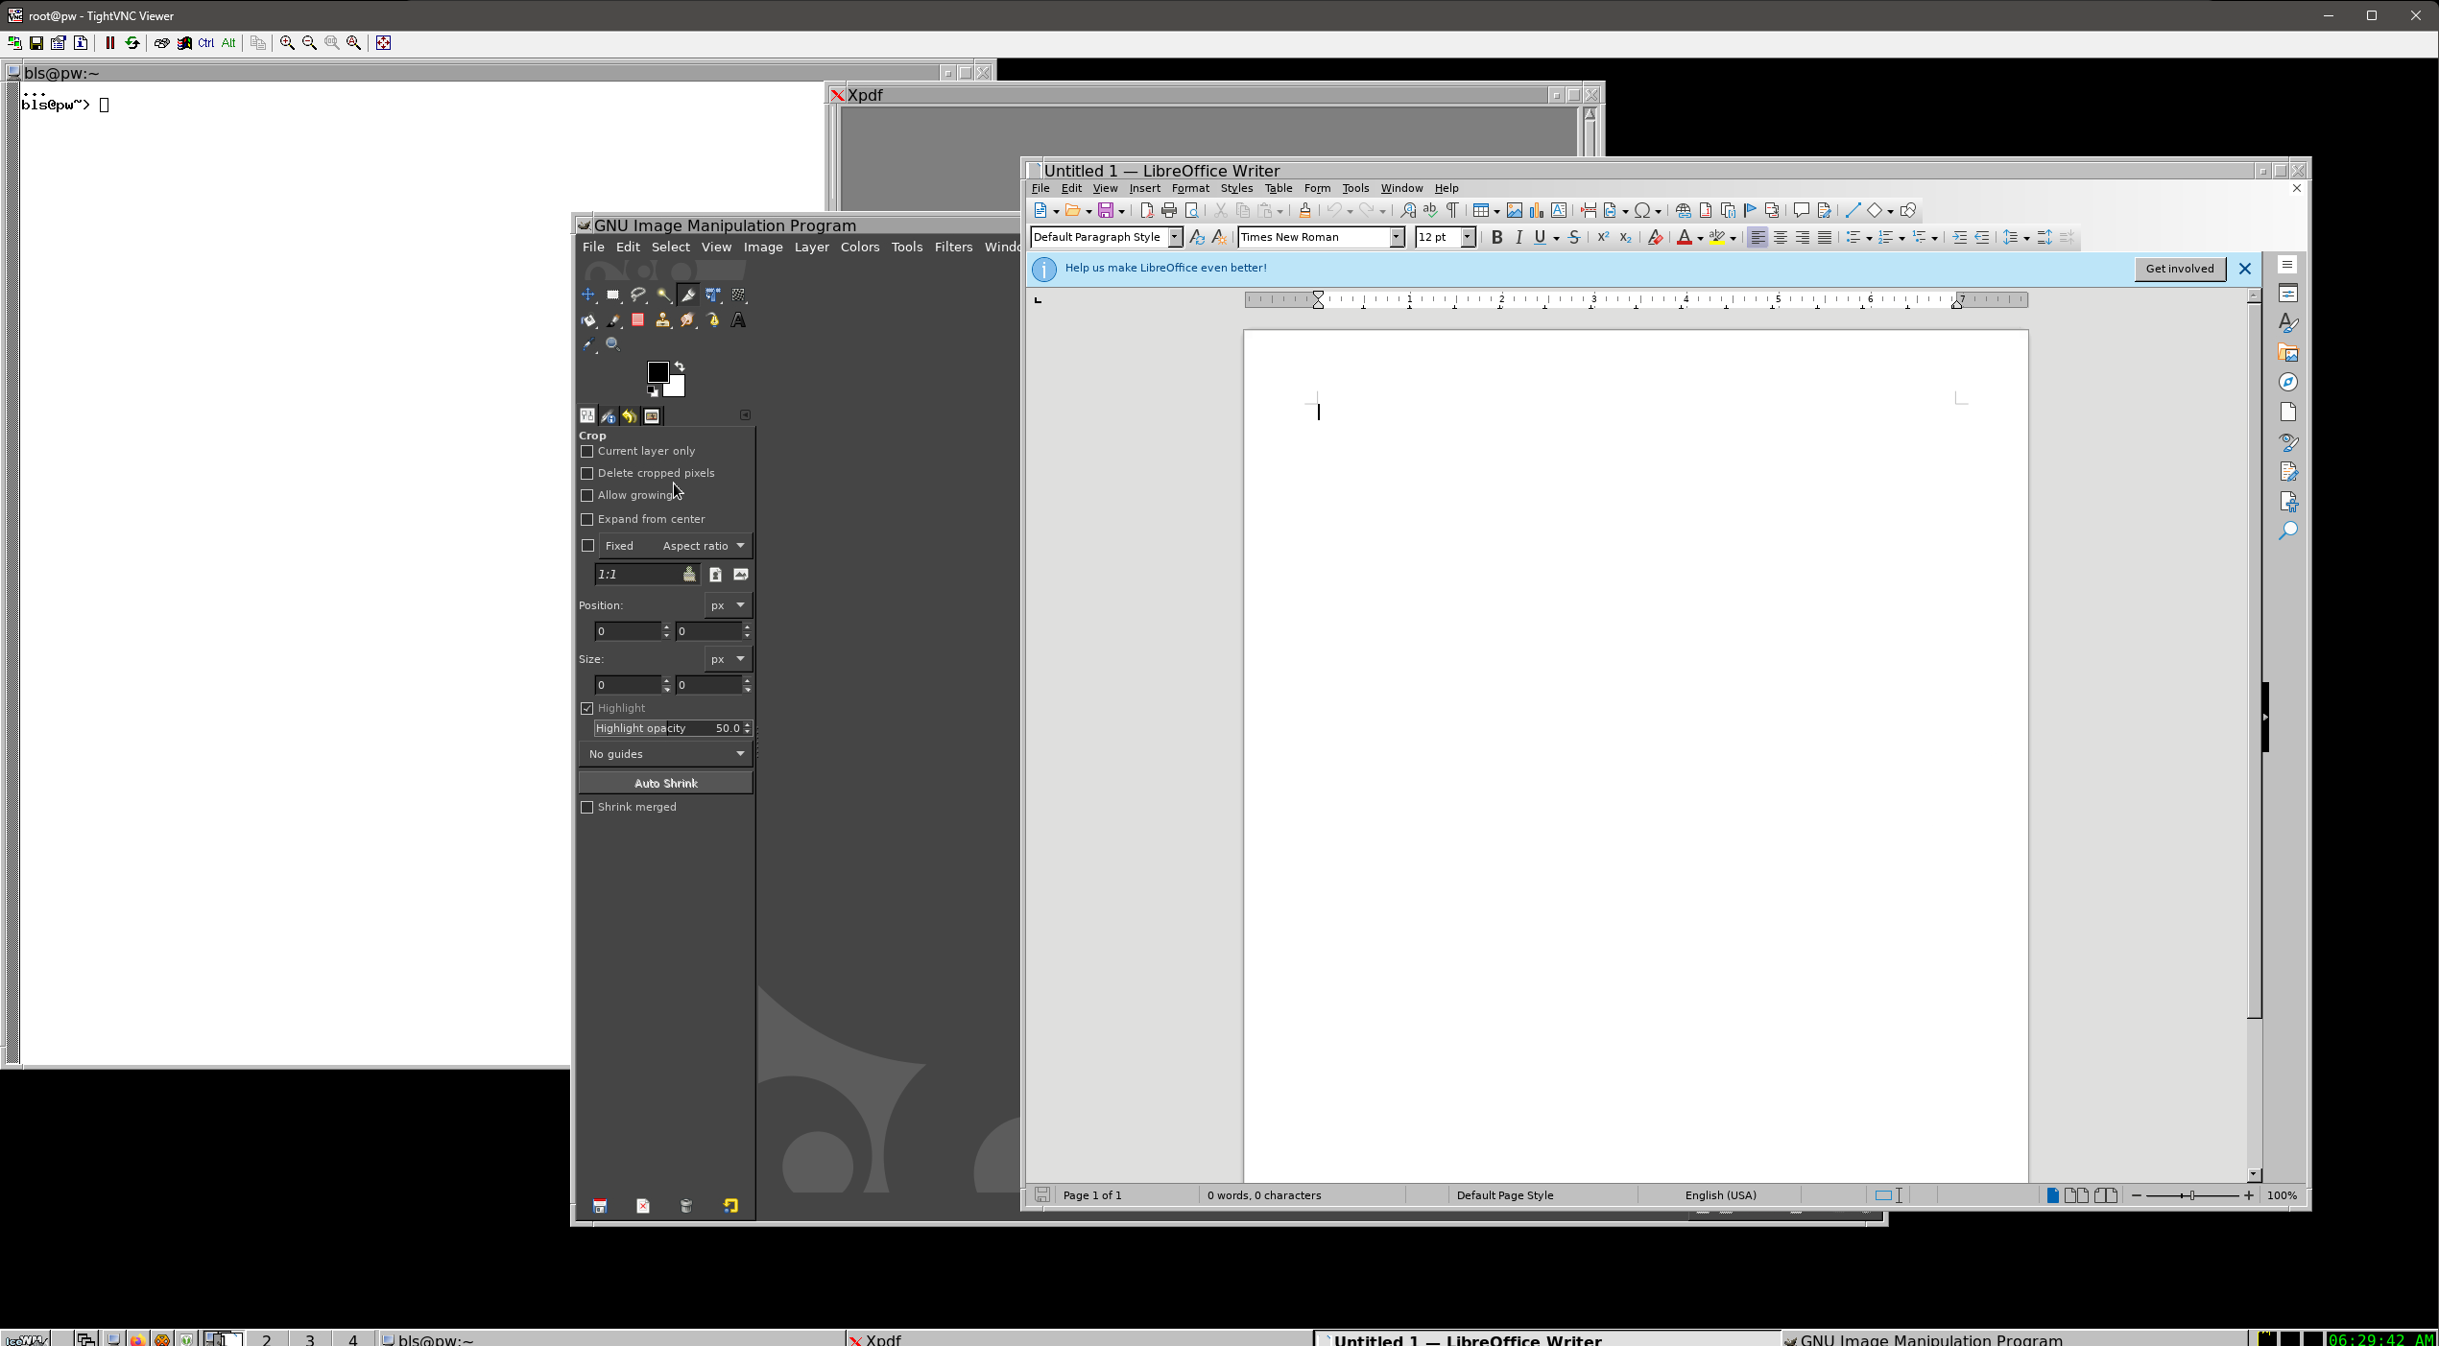Open the No guides dropdown
The image size is (2439, 1346).
tap(666, 754)
